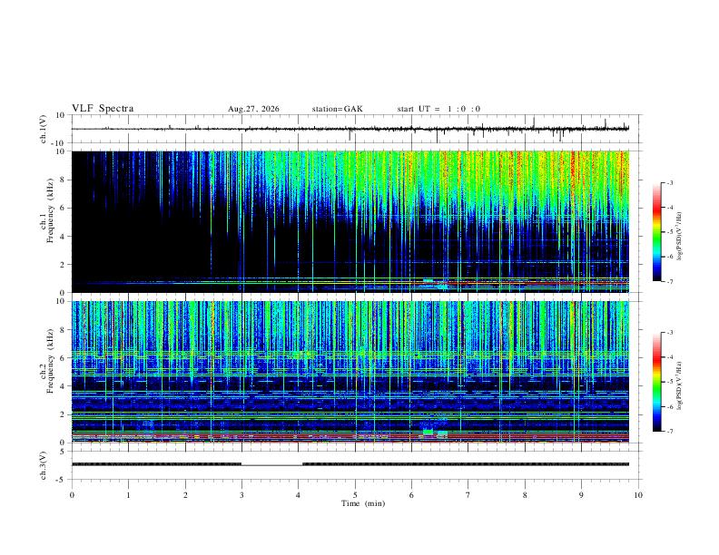Click the 9 minute tick on time axis
Image resolution: width=719 pixels, height=555 pixels.
click(581, 495)
